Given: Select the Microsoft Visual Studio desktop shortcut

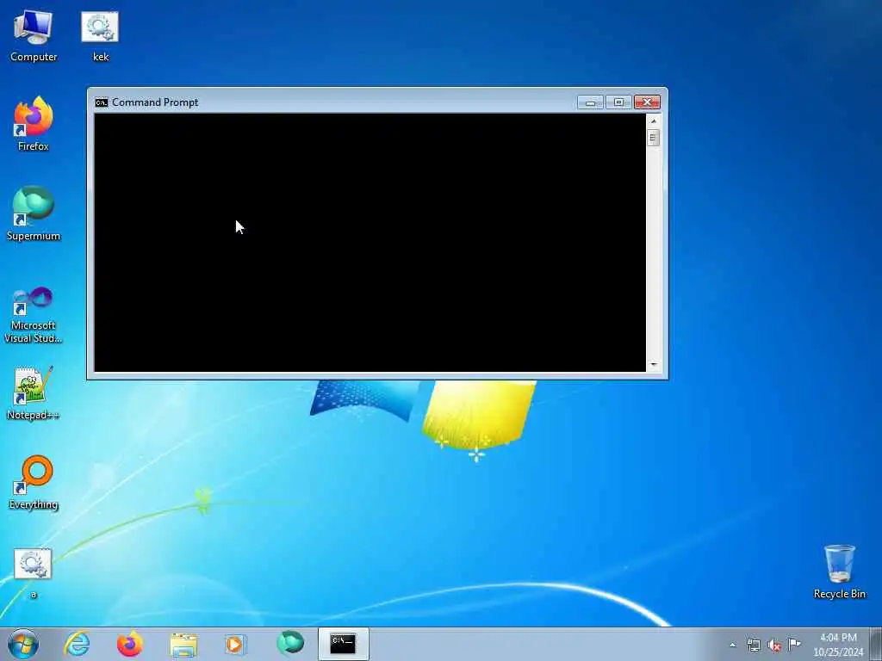Looking at the screenshot, I should pyautogui.click(x=34, y=315).
